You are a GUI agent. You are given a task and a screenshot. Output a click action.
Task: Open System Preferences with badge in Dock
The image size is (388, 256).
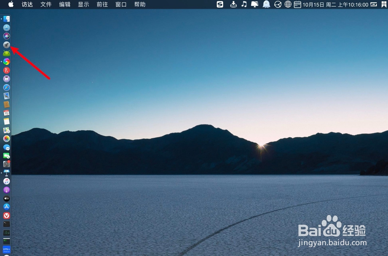click(7, 164)
